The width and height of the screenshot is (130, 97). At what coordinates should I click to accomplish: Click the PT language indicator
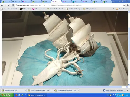click(x=108, y=95)
